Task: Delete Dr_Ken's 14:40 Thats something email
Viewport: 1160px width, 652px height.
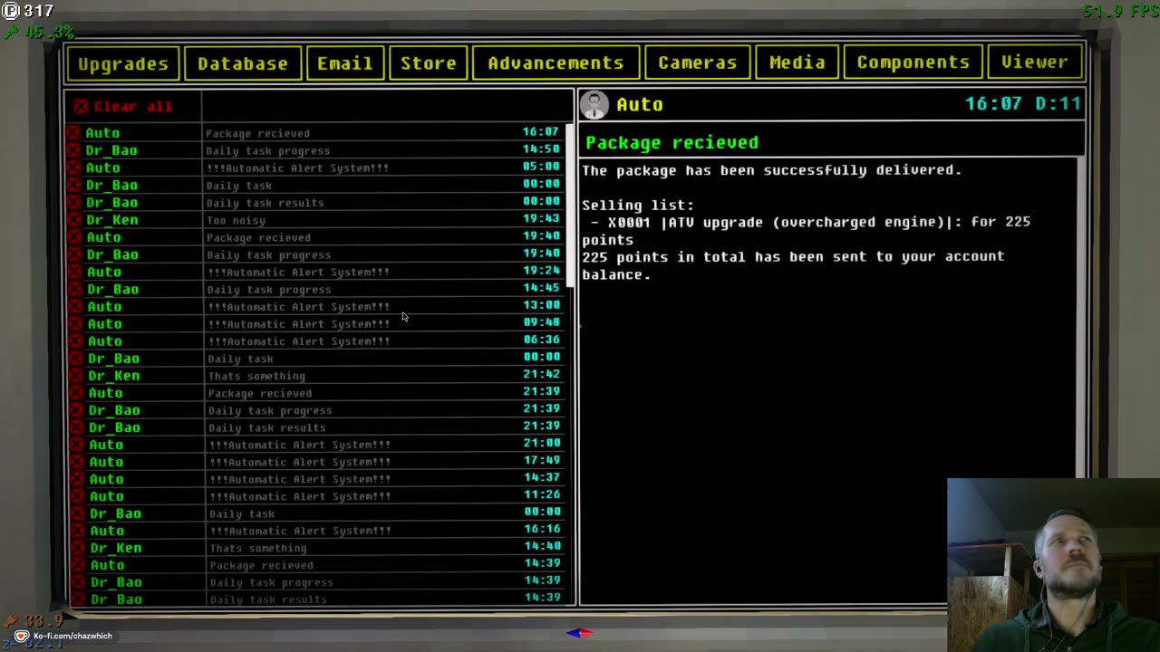Action: [78, 547]
